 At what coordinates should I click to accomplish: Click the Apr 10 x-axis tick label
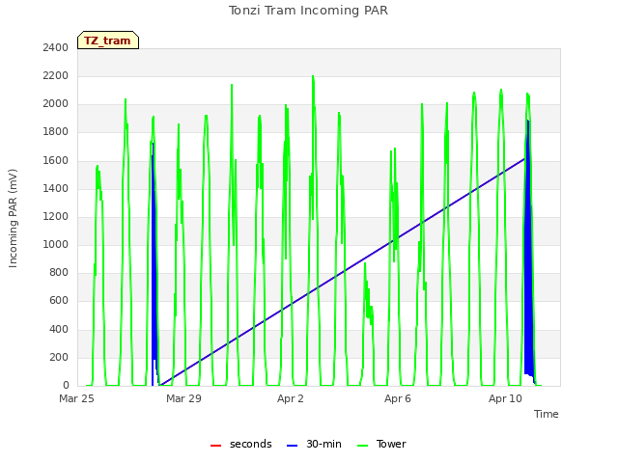505,398
